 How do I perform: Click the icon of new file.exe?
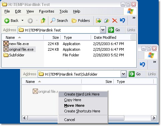(6, 43)
